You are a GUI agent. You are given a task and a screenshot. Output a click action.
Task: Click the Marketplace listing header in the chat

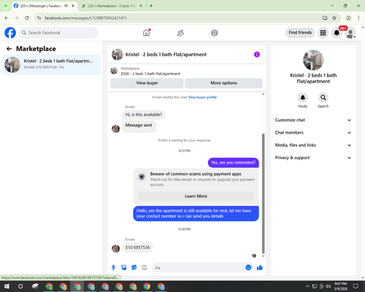pos(187,71)
